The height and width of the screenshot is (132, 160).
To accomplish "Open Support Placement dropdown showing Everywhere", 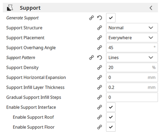I will (132, 38).
